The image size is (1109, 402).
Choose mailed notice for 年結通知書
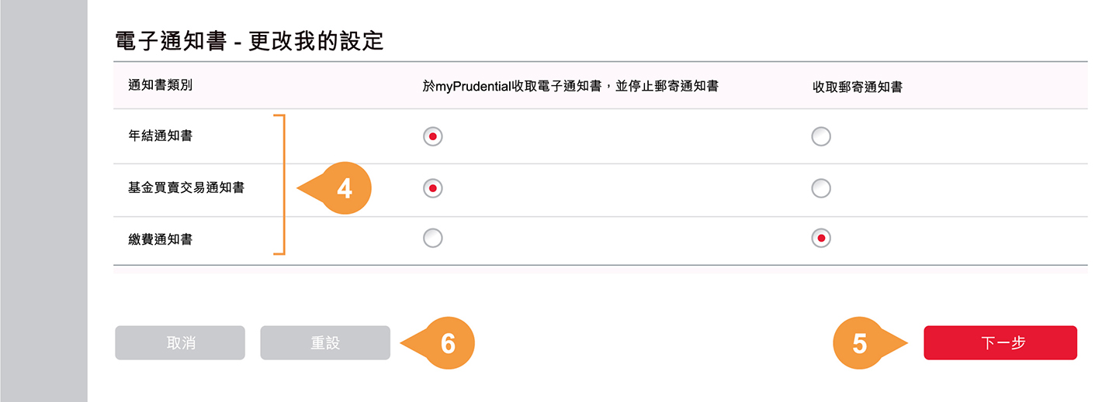pyautogui.click(x=820, y=136)
